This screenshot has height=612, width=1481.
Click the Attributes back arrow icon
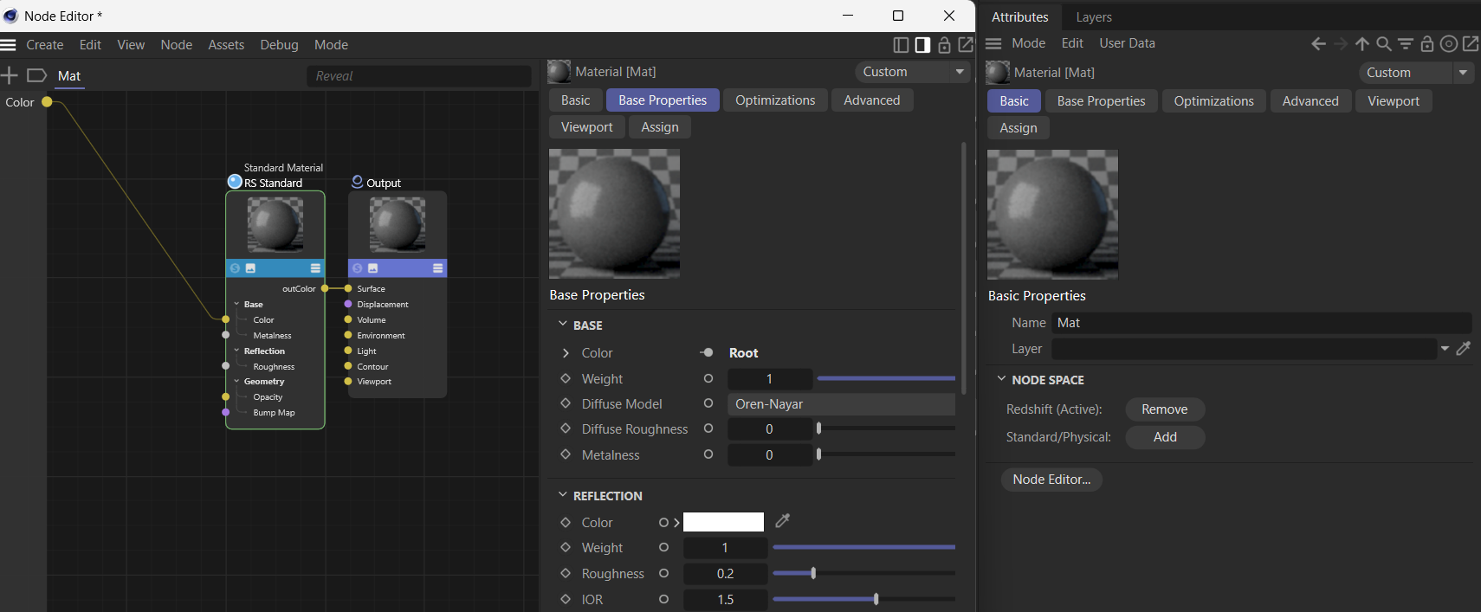point(1318,44)
